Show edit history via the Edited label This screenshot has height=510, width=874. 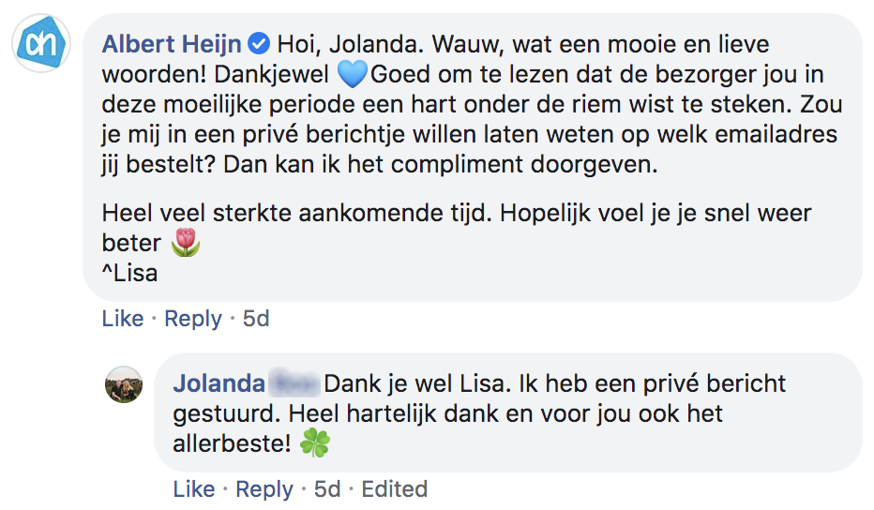click(x=395, y=489)
